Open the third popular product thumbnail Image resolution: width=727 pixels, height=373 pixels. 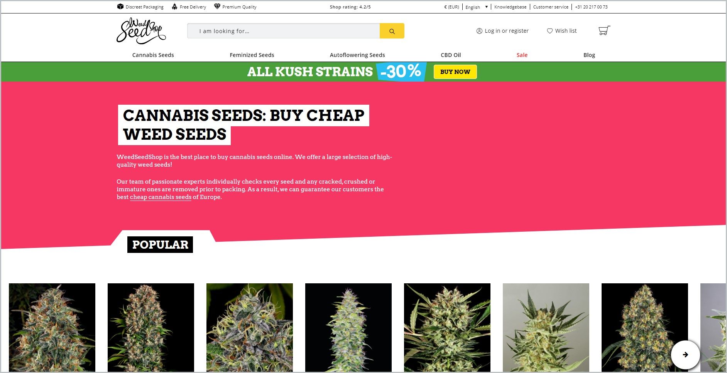(x=250, y=328)
